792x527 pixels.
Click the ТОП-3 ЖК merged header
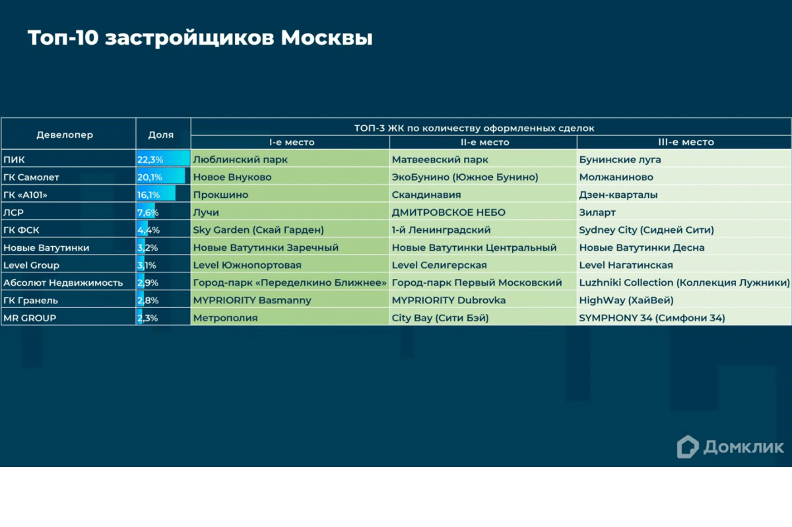[491, 128]
